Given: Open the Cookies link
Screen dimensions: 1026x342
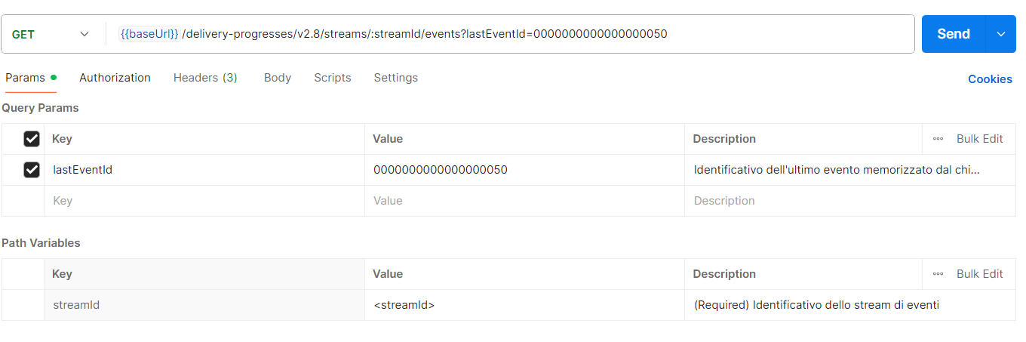Looking at the screenshot, I should pos(990,79).
